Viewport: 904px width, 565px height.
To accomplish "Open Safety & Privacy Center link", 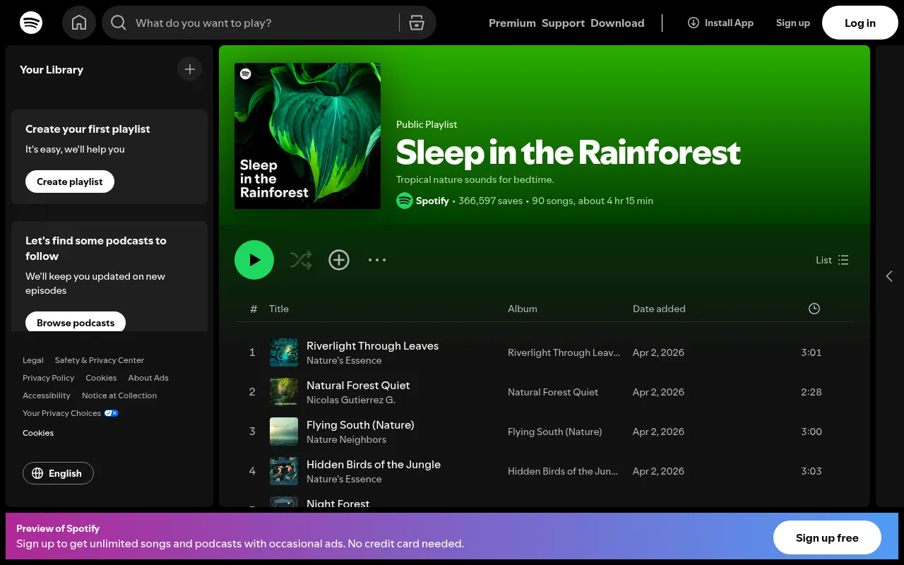I will tap(100, 360).
